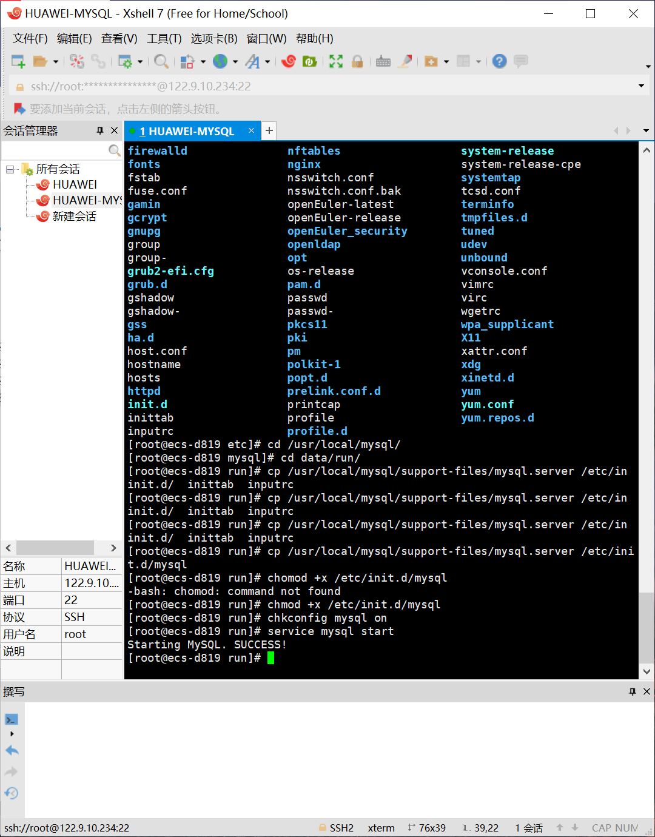Click the compose text input area
The width and height of the screenshot is (655, 837).
(340, 760)
